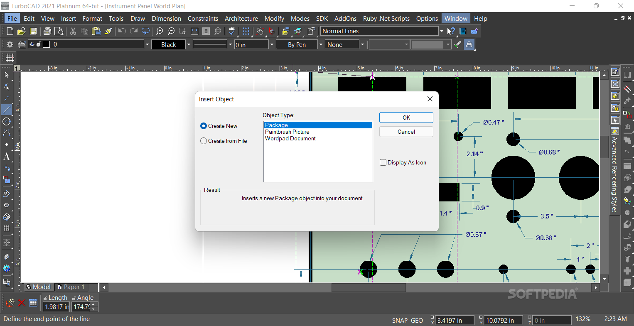Select the Circle tool in the left toolbar
Image resolution: width=634 pixels, height=326 pixels.
7,121
